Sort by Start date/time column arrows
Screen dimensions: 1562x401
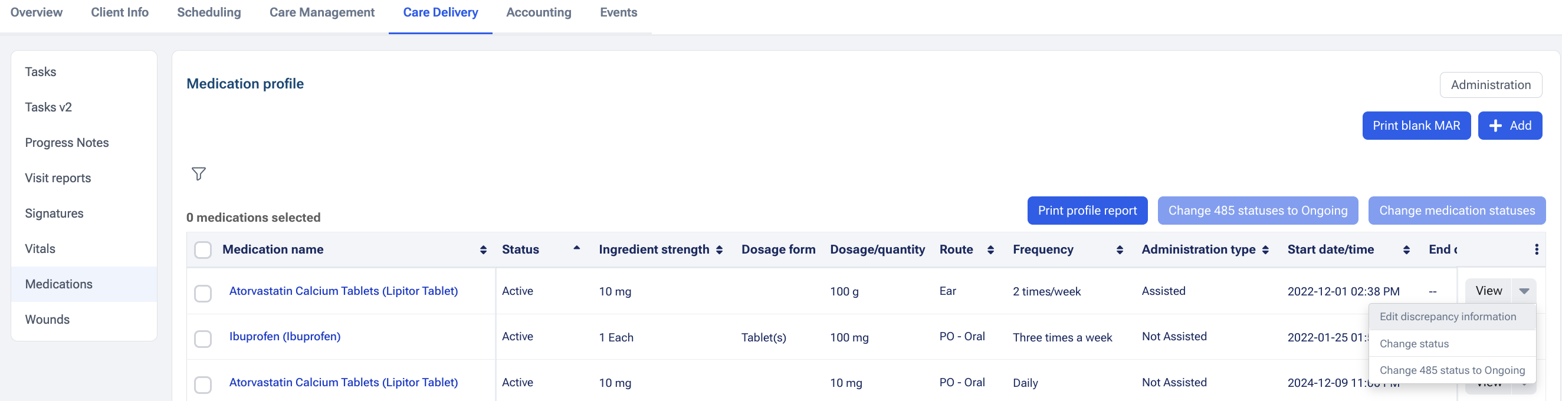point(1406,249)
